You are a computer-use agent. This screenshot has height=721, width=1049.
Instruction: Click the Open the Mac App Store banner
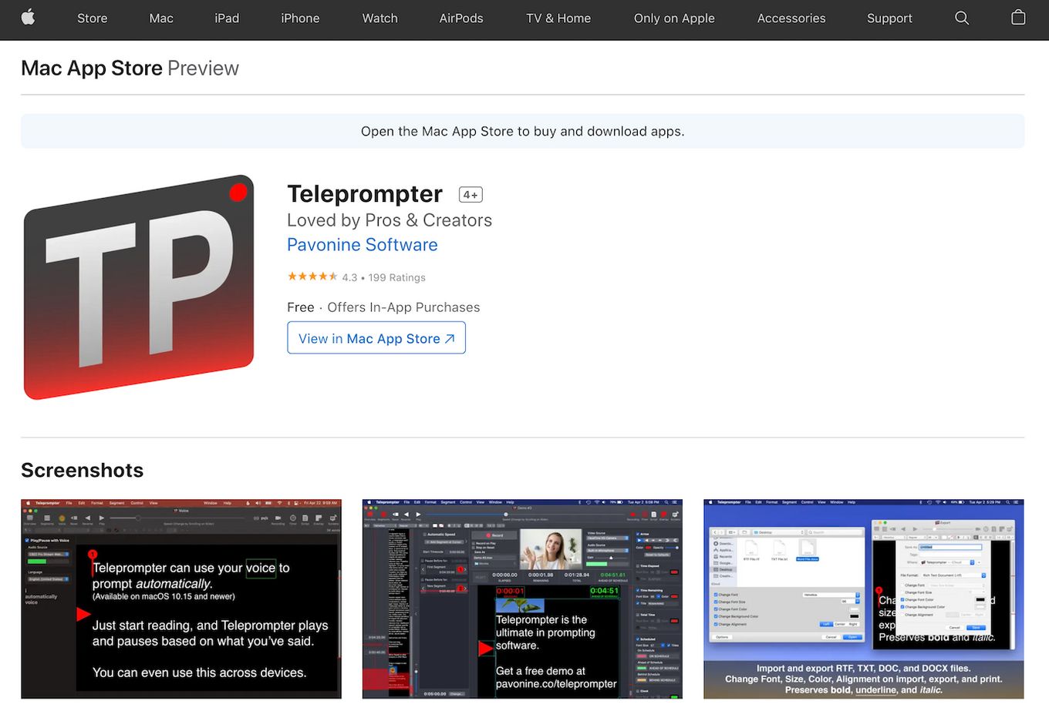coord(523,131)
